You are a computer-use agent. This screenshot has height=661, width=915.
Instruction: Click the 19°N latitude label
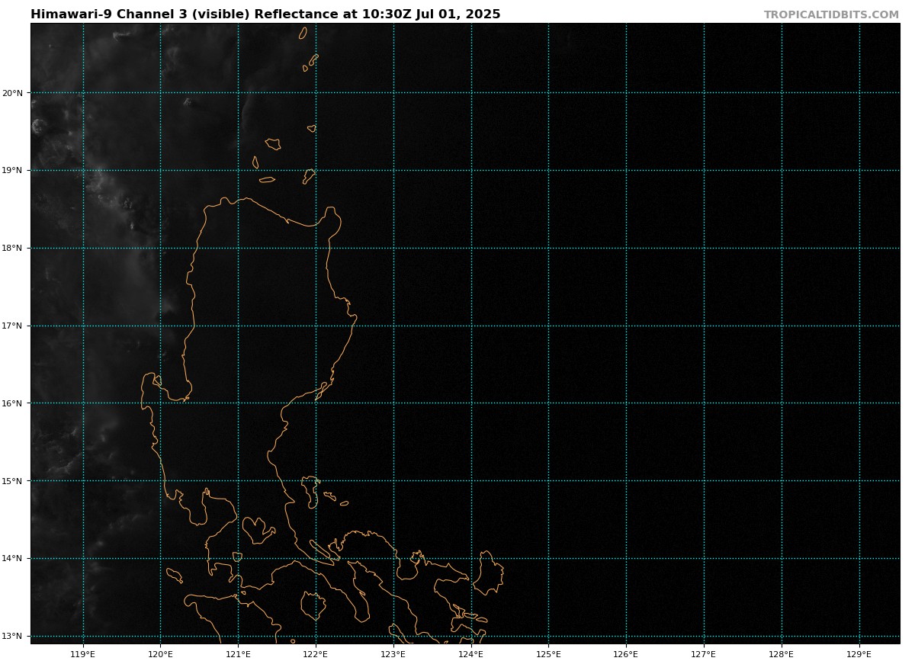(x=12, y=171)
